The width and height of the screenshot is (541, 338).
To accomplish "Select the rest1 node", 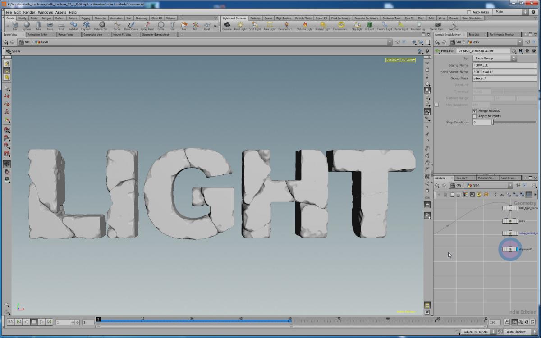I will pyautogui.click(x=510, y=221).
